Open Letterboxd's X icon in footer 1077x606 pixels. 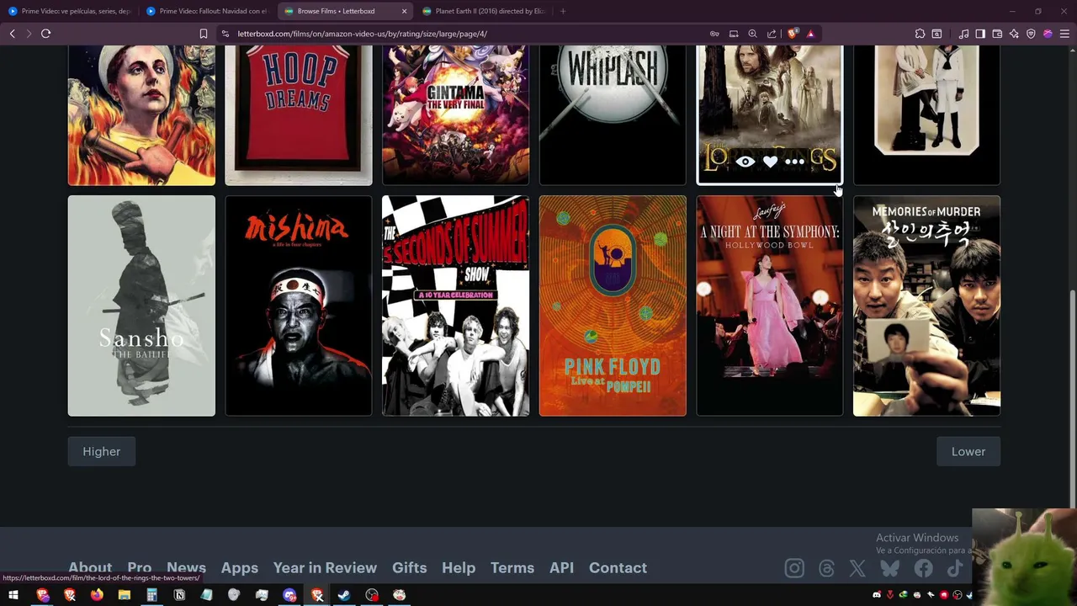[857, 569]
